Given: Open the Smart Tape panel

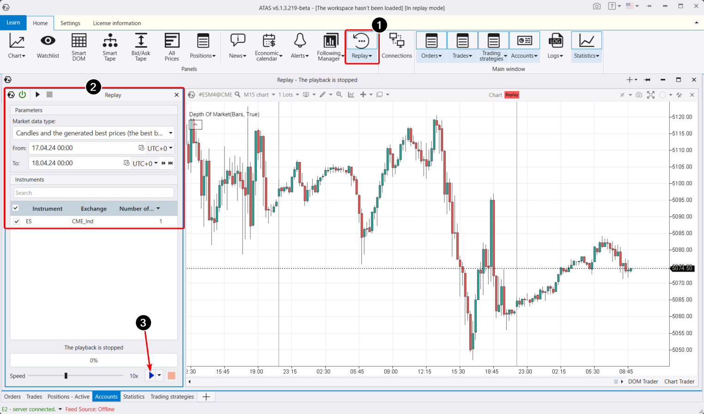Looking at the screenshot, I should (x=109, y=46).
